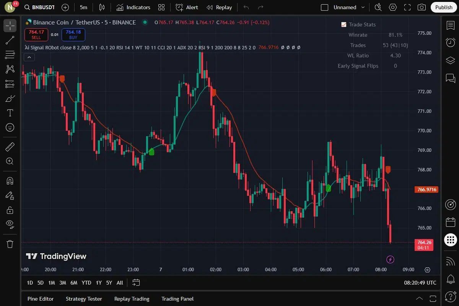The image size is (459, 306).
Task: Open the emoji and icons tool
Action: 10,127
